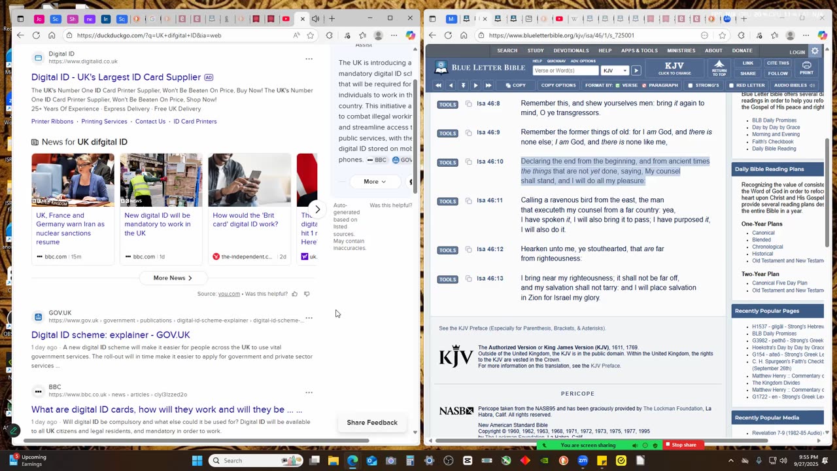Open Copilot in the DuckDuckGo browser window
The height and width of the screenshot is (471, 837).
click(x=410, y=35)
